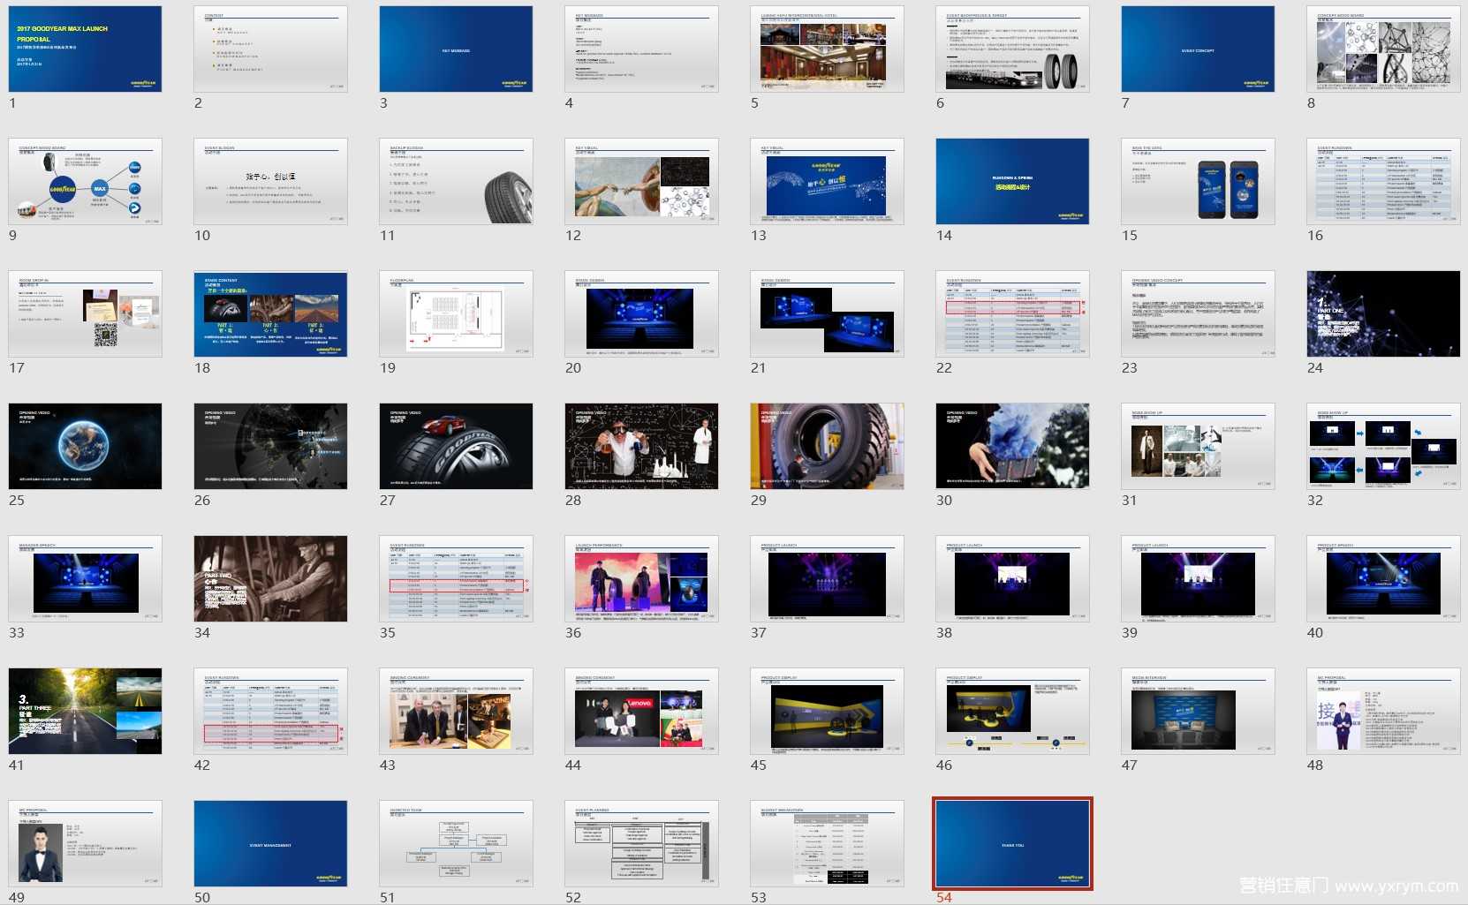Choose slide 52 Event Planning flowchart
The image size is (1468, 905).
(x=641, y=843)
